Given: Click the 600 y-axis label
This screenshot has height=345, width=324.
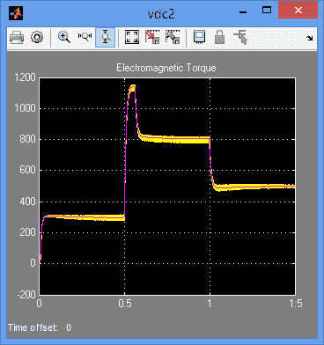Looking at the screenshot, I should (27, 170).
